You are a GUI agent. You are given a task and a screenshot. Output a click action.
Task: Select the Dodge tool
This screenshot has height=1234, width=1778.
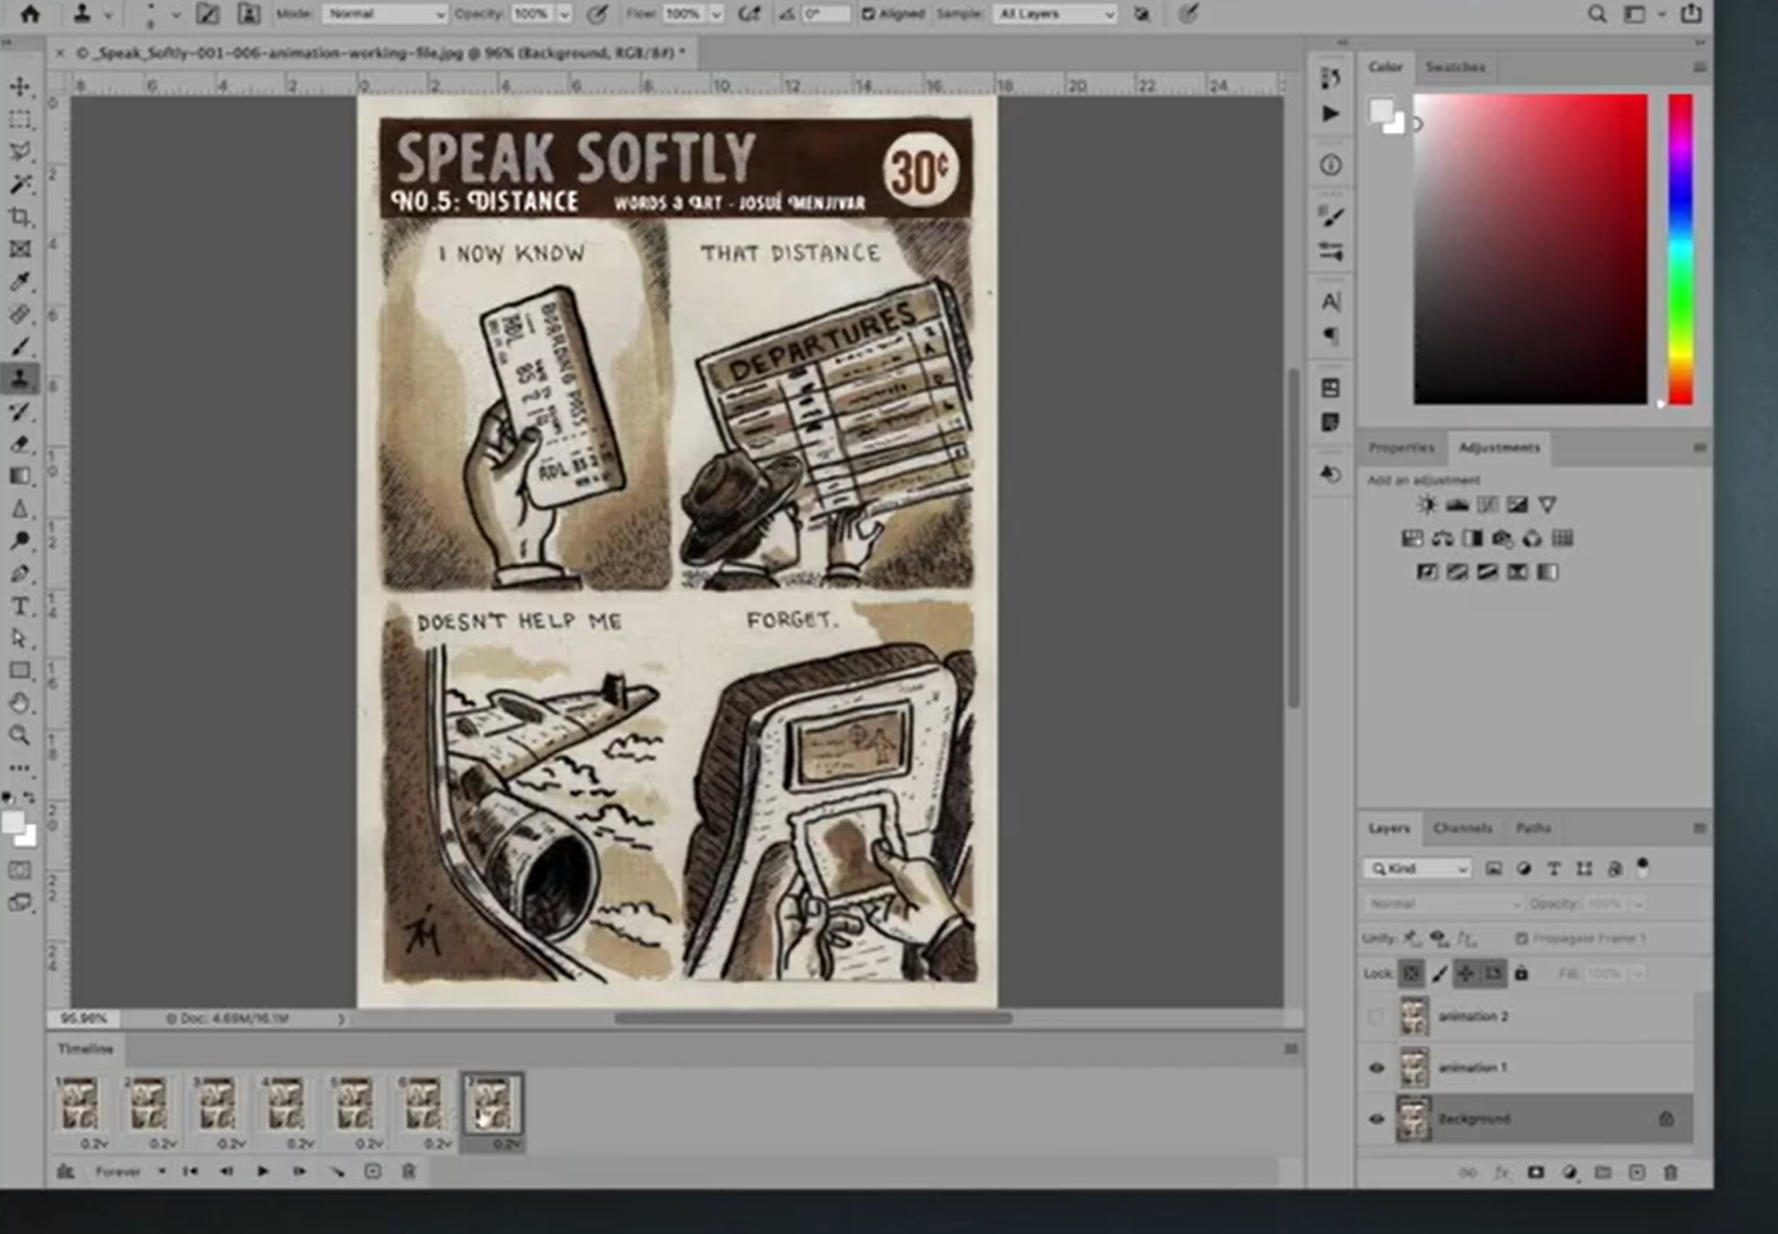coord(20,541)
